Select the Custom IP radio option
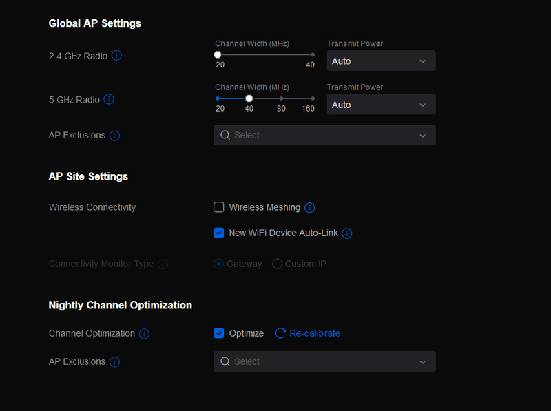Image resolution: width=551 pixels, height=411 pixels. 278,264
